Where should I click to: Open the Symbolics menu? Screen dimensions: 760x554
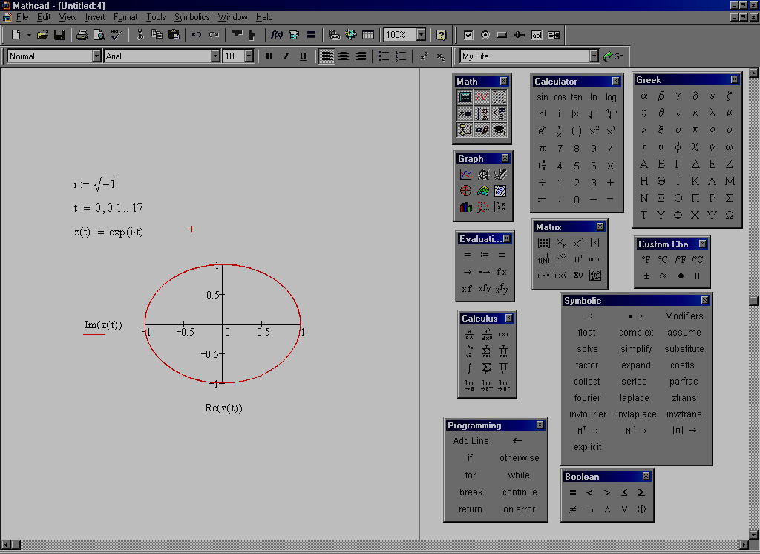coord(192,17)
